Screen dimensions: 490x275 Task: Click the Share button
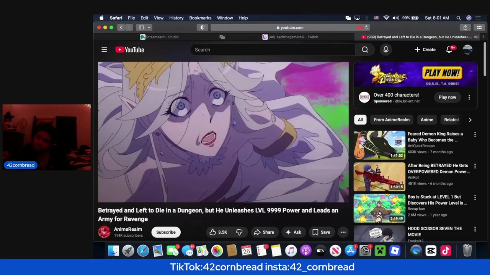point(264,232)
